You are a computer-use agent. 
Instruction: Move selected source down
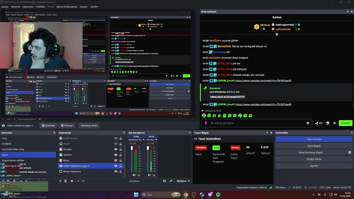(x=84, y=181)
